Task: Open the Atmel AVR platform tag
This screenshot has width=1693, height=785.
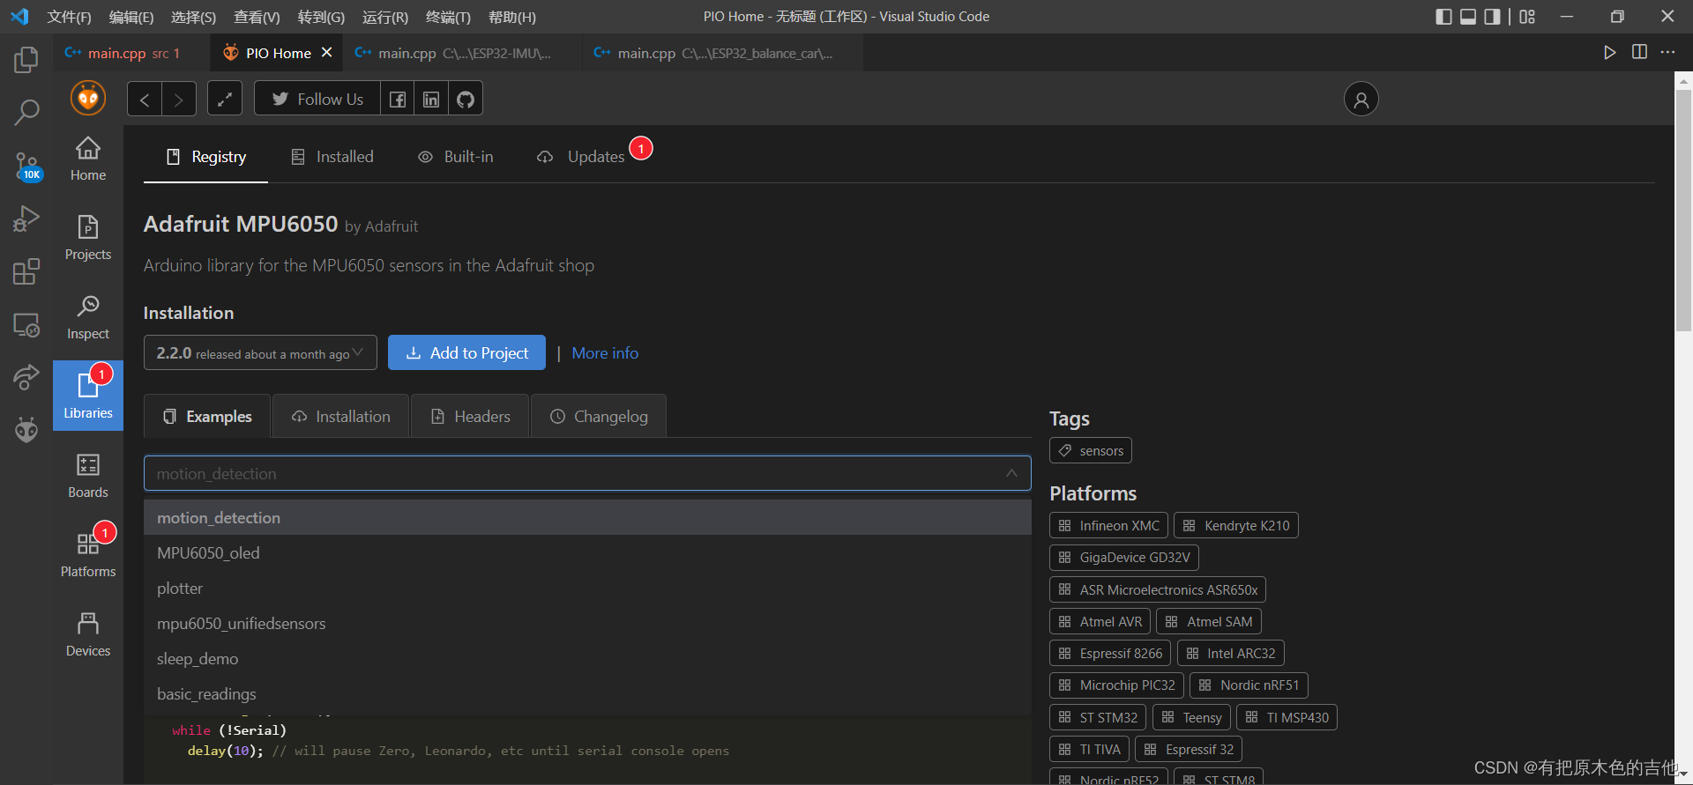Action: (1100, 622)
